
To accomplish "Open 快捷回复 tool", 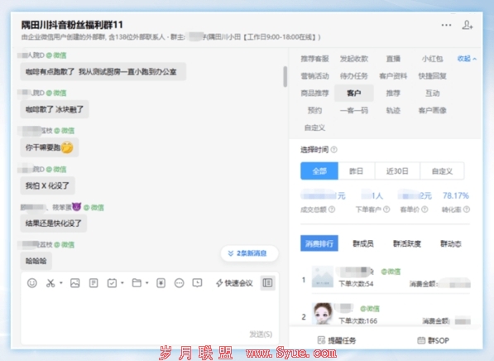I will (432, 76).
